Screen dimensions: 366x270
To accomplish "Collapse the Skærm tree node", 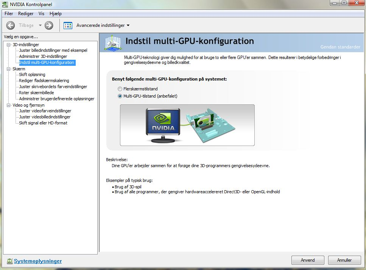I will (9, 69).
